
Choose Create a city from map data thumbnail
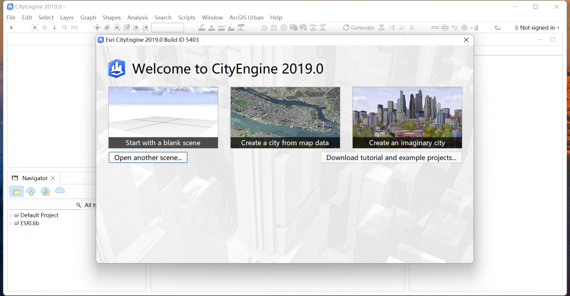[285, 118]
